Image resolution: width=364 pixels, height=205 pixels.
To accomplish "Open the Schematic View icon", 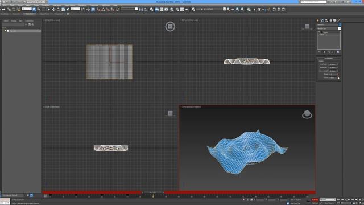I will pos(167,9).
